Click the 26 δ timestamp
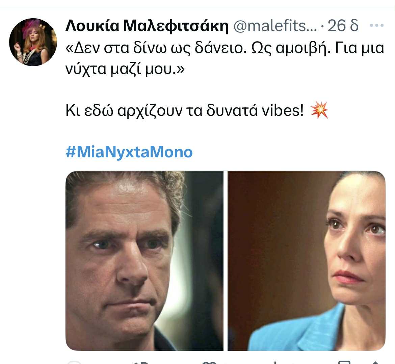This screenshot has height=364, width=395. point(343,25)
